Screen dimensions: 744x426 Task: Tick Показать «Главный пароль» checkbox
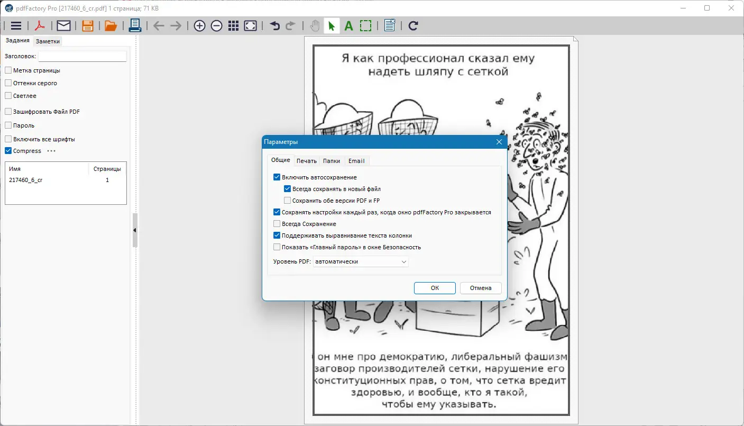click(x=277, y=247)
